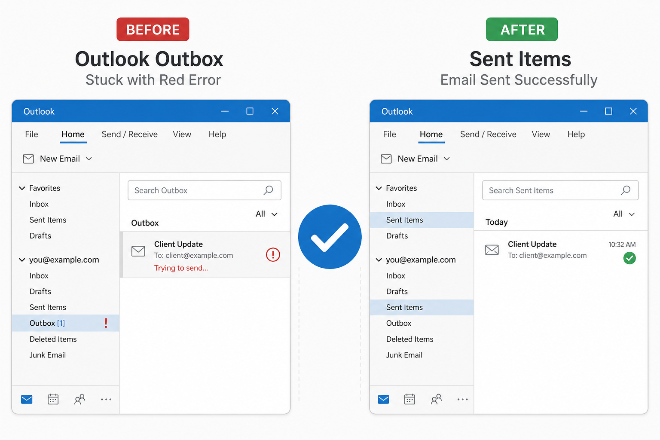Viewport: 660px width, 440px height.
Task: Open Calendar in the After Outlook window
Action: coord(410,400)
